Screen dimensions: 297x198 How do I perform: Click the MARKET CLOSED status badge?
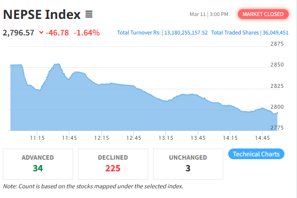(263, 14)
